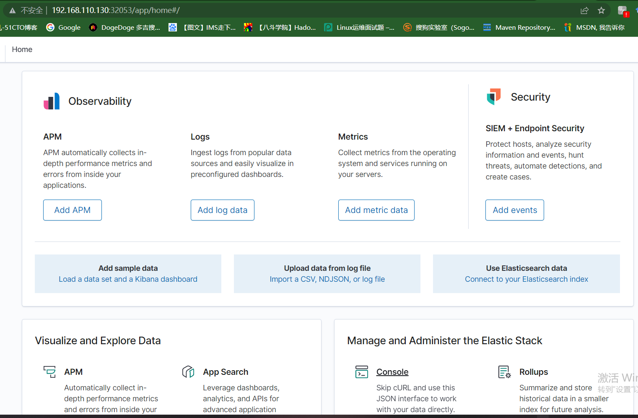Click the APM title in Visualize section
Screen dimensions: 638x418
[x=73, y=372]
